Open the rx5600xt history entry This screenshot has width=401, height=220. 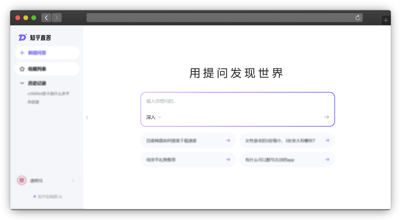pos(48,94)
